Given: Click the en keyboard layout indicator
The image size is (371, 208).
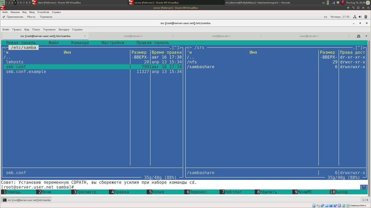Looking at the screenshot, I should coord(325,17).
